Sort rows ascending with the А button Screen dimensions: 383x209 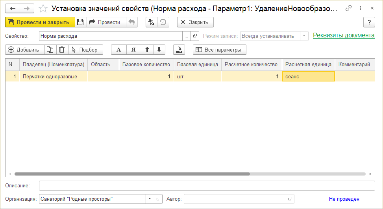(118, 50)
